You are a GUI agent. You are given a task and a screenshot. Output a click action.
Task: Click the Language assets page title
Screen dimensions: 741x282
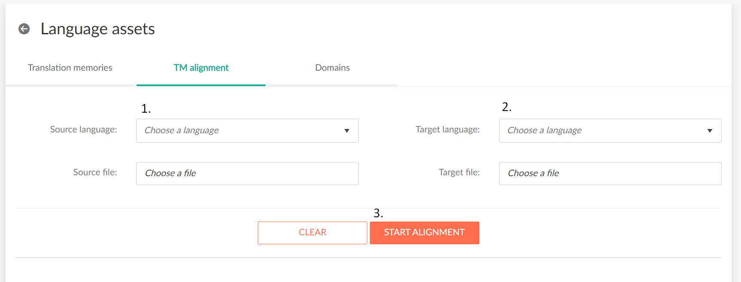98,29
